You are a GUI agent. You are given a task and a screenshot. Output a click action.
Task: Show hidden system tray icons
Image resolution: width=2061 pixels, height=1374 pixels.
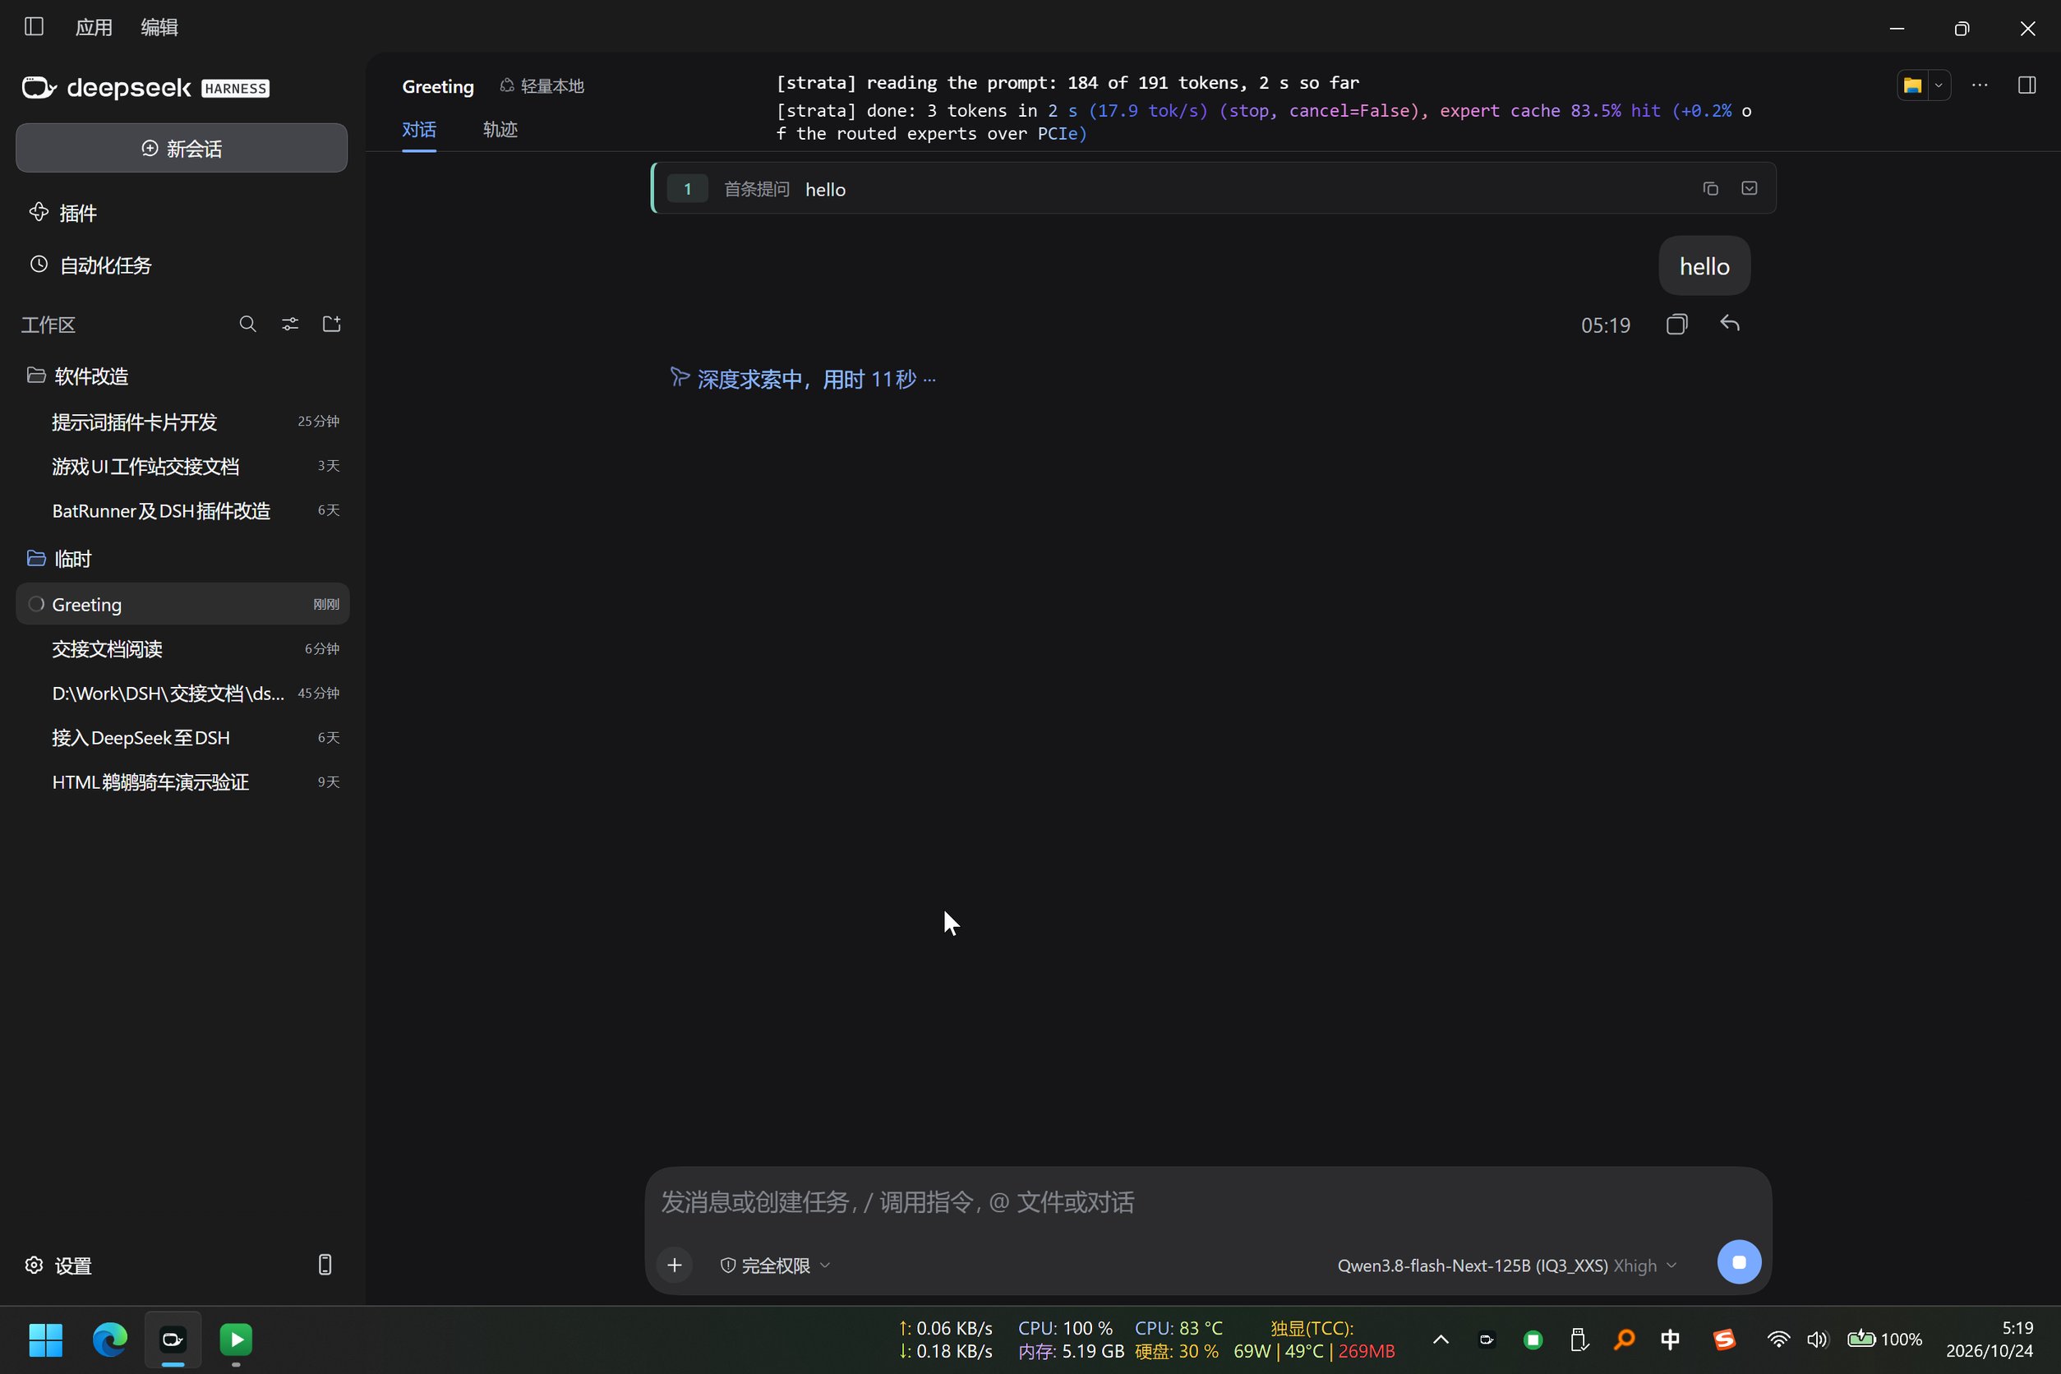click(1441, 1339)
